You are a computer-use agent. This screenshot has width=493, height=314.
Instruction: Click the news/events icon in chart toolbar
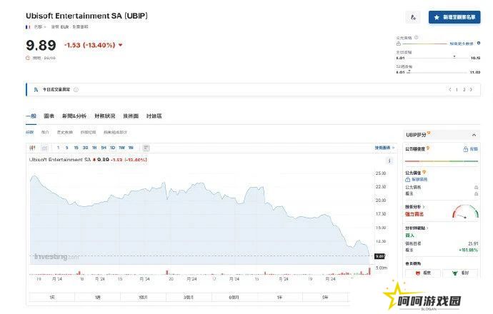coord(146,148)
